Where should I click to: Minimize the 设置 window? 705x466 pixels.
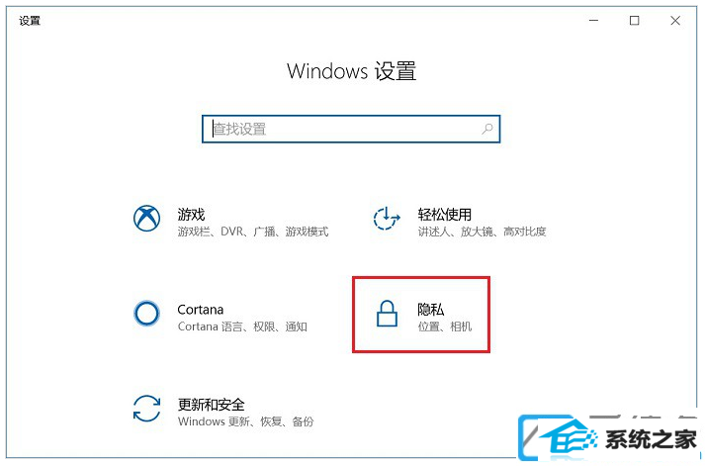[593, 21]
